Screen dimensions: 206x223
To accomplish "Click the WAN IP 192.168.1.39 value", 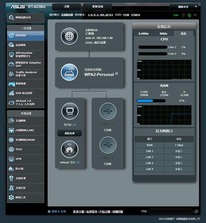I will point(104,38).
